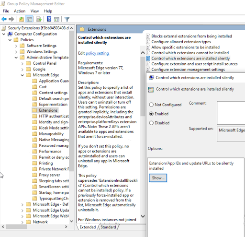Open the File menu
The image size is (245, 237).
(x=6, y=11)
